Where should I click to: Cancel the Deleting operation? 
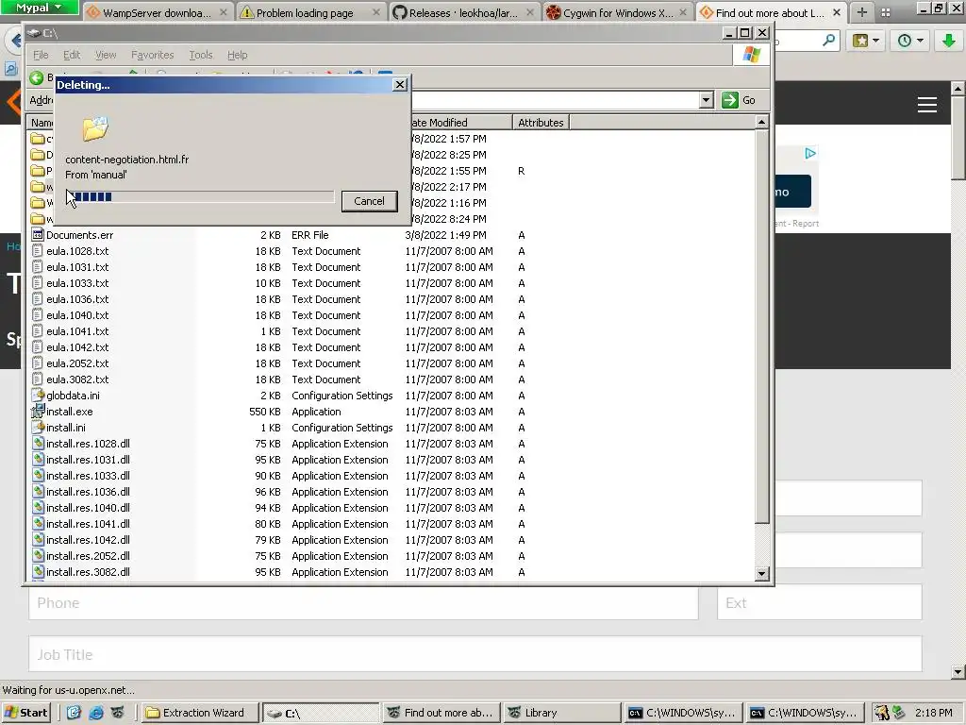(x=369, y=201)
